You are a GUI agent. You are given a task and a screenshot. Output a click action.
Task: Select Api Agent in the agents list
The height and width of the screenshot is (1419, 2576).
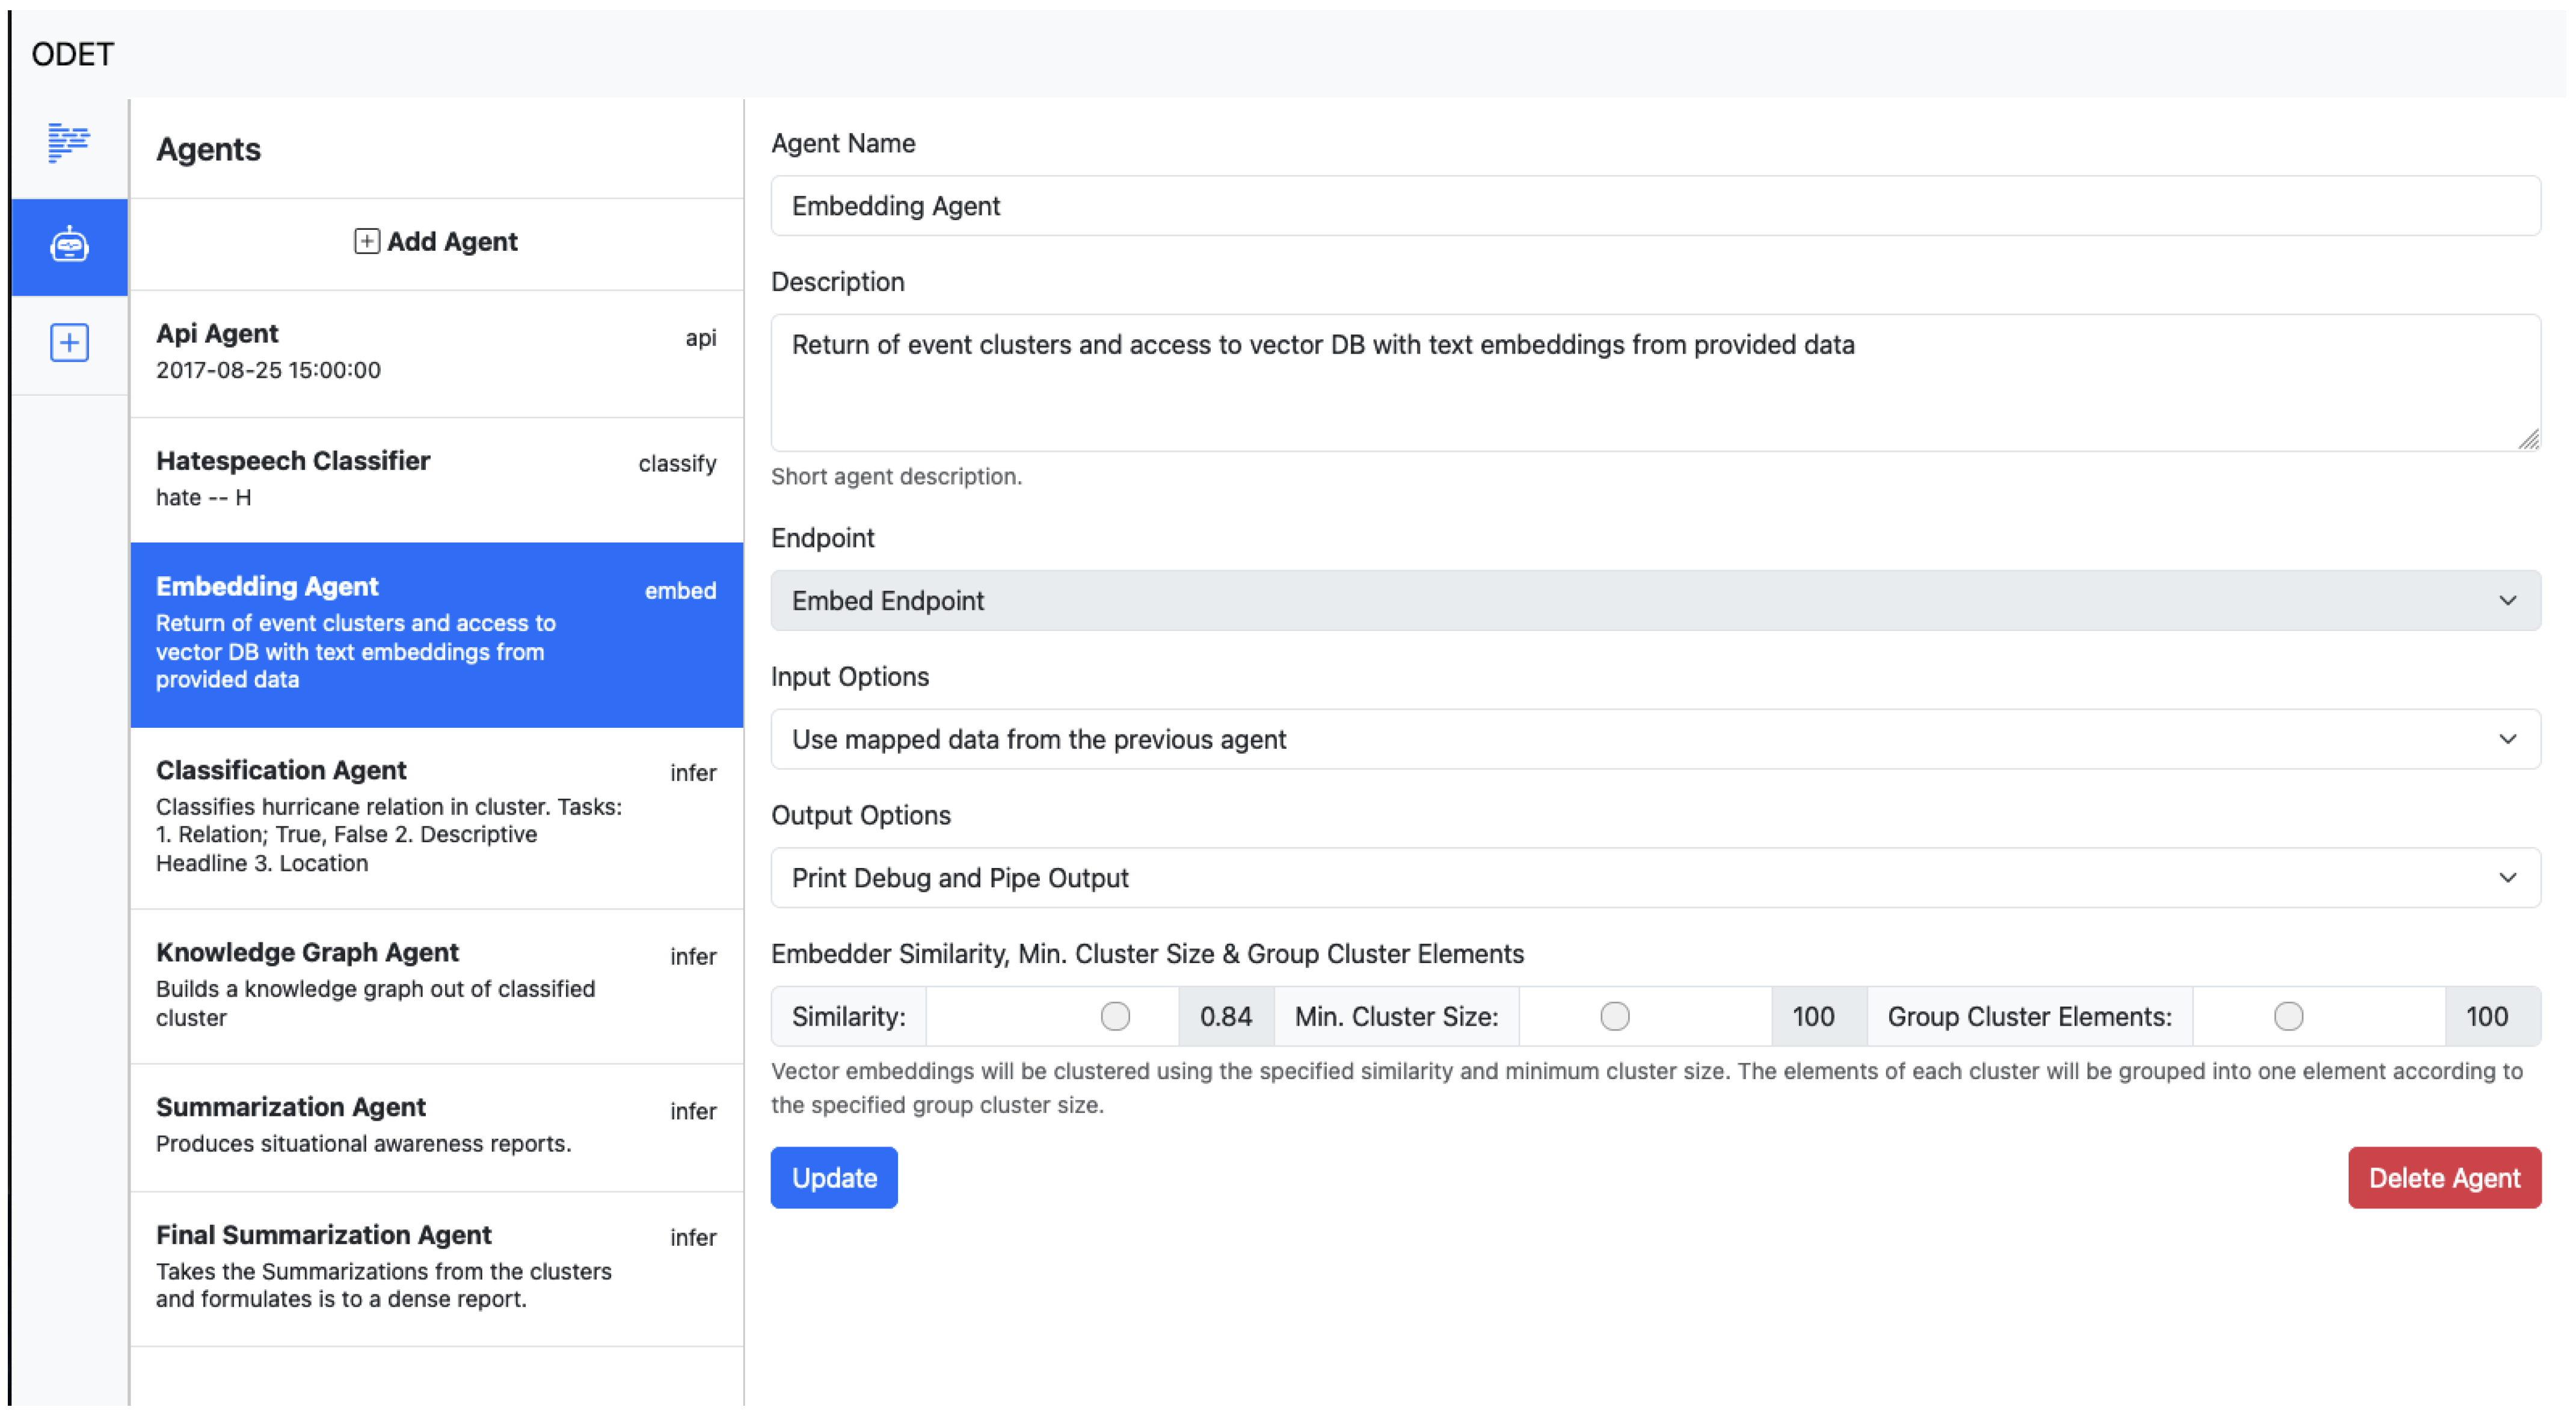coord(436,351)
